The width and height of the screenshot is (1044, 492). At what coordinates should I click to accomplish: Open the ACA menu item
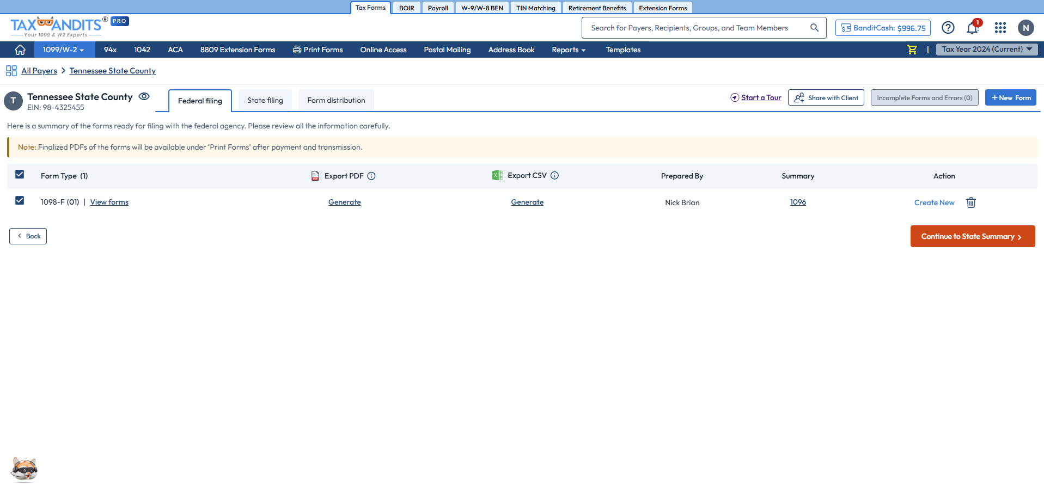coord(175,50)
